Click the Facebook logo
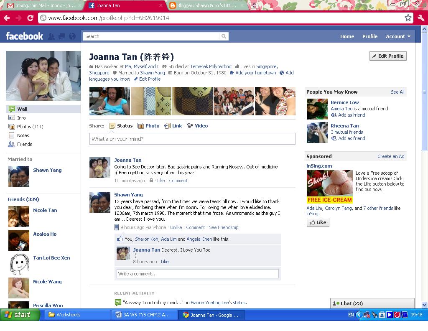Screen dimensions: 428x331 point(24,36)
